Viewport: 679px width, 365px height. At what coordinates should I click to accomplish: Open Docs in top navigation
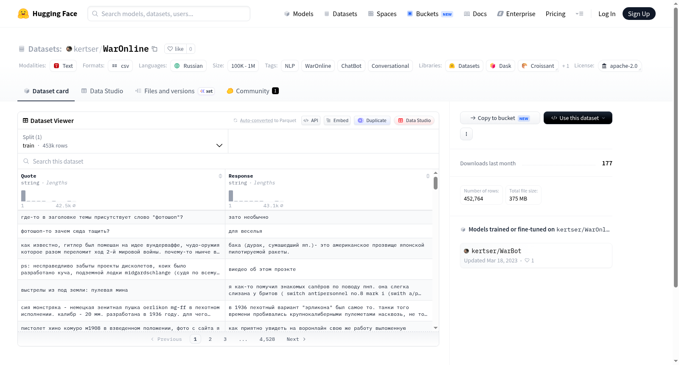pos(475,14)
